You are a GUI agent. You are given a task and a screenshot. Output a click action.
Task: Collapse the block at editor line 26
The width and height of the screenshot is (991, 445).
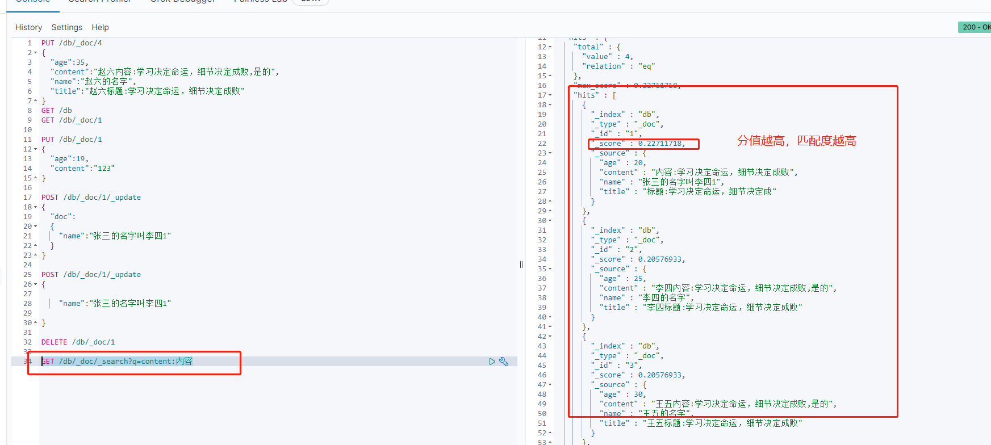(35, 284)
